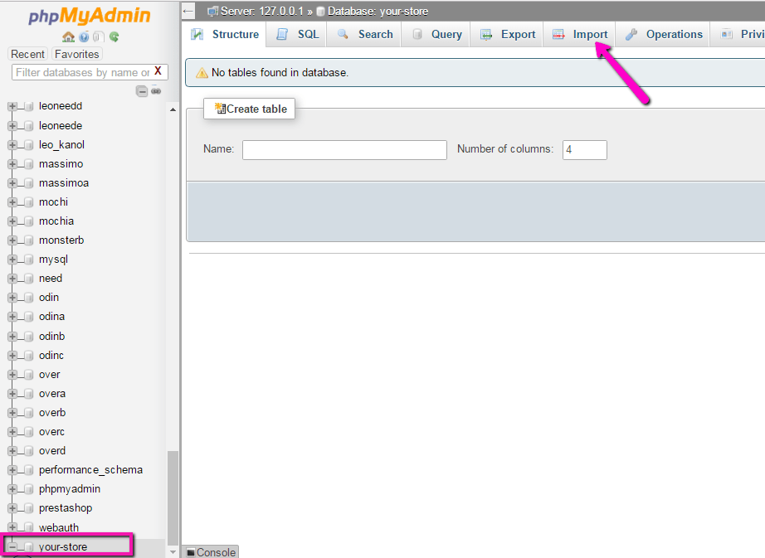Expand the phpmyadmin database tree node
Image resolution: width=765 pixels, height=558 pixels.
click(12, 489)
